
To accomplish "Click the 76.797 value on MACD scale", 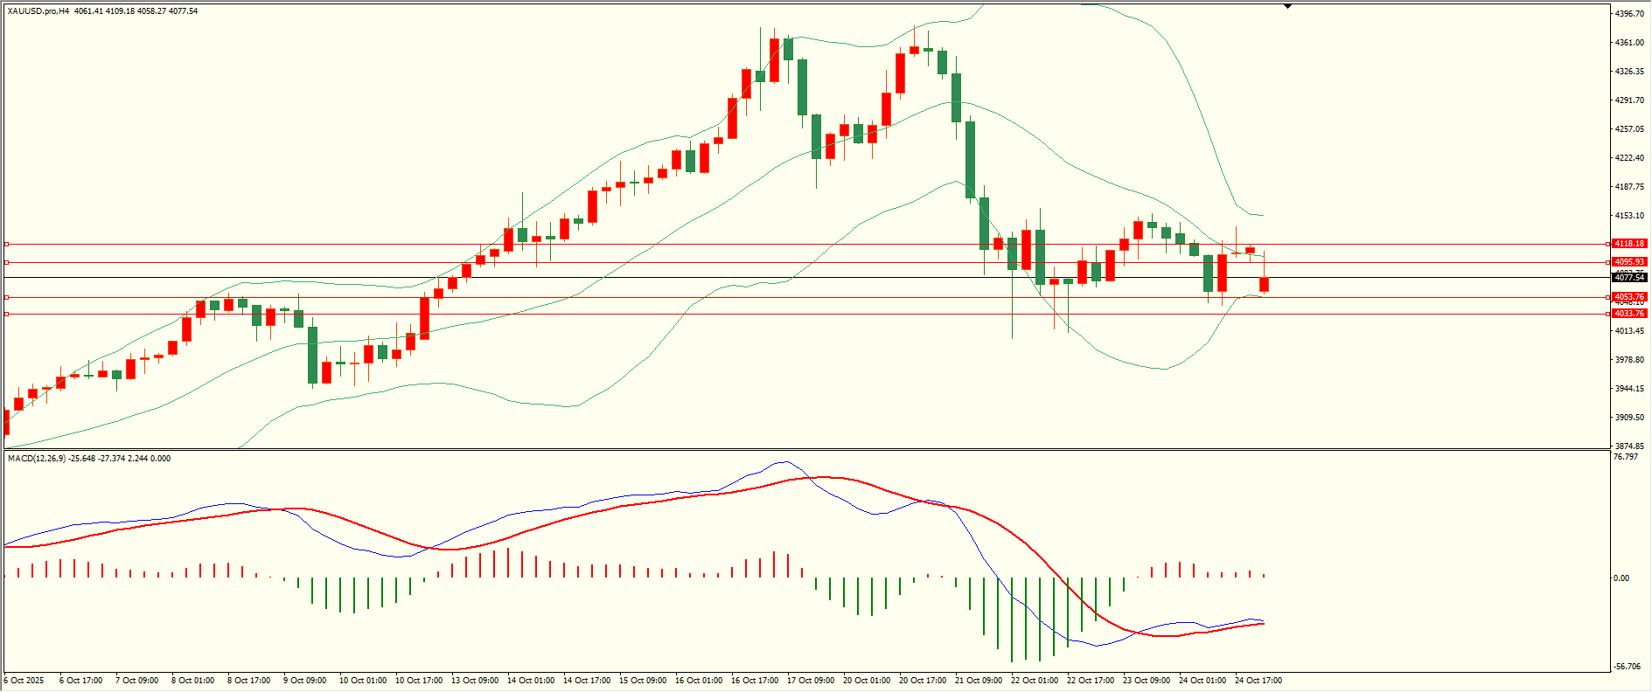I will [1626, 457].
